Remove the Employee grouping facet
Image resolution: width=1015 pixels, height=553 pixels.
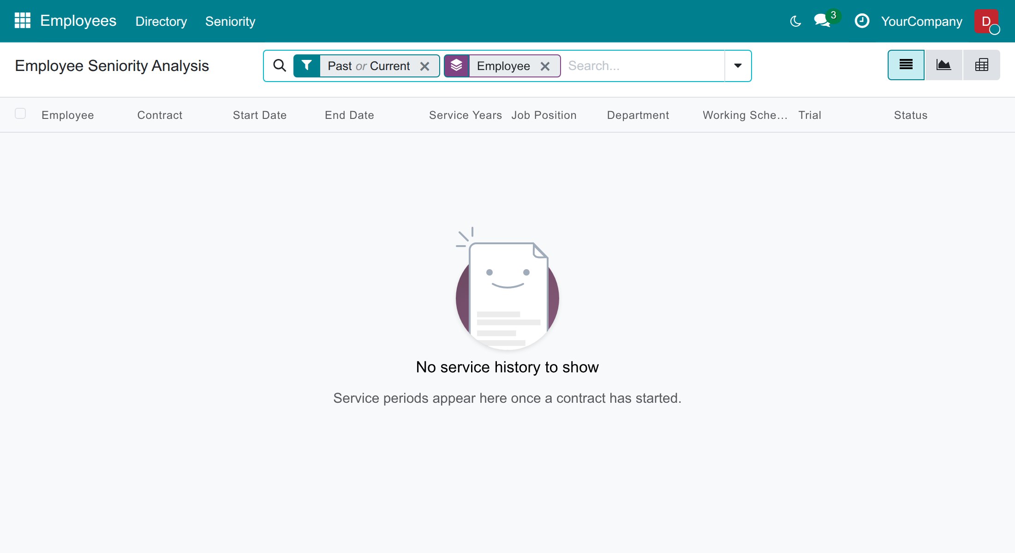[x=545, y=66]
